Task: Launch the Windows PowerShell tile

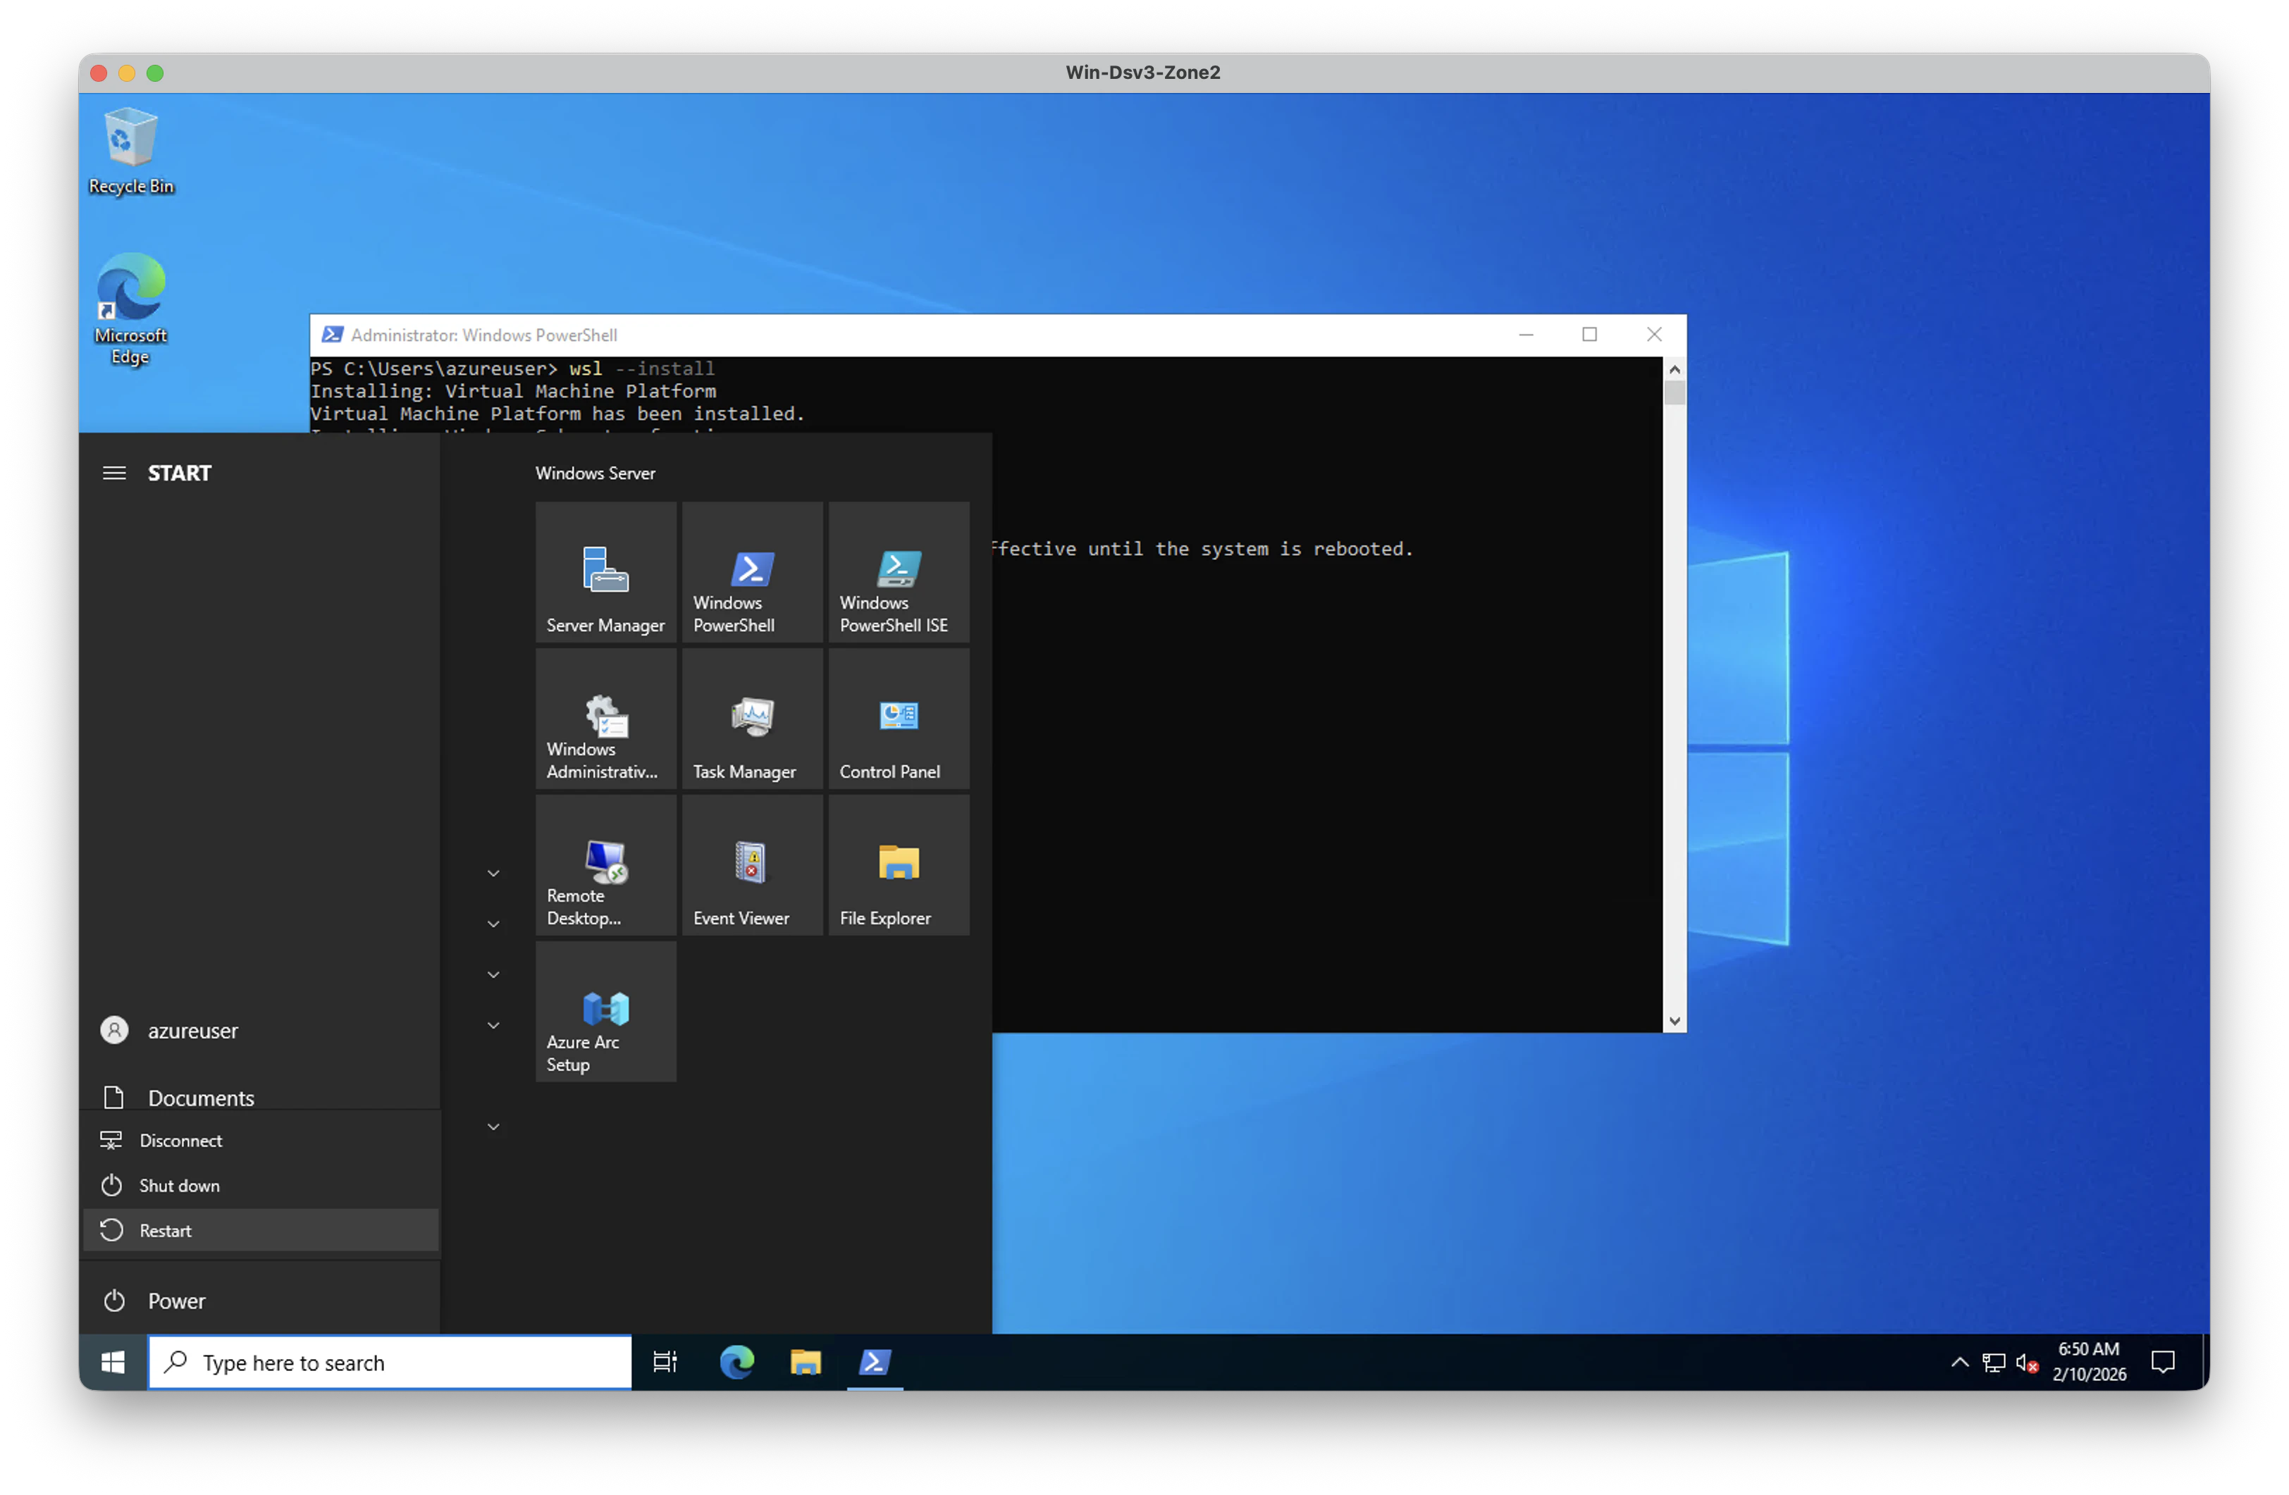Action: coord(752,572)
